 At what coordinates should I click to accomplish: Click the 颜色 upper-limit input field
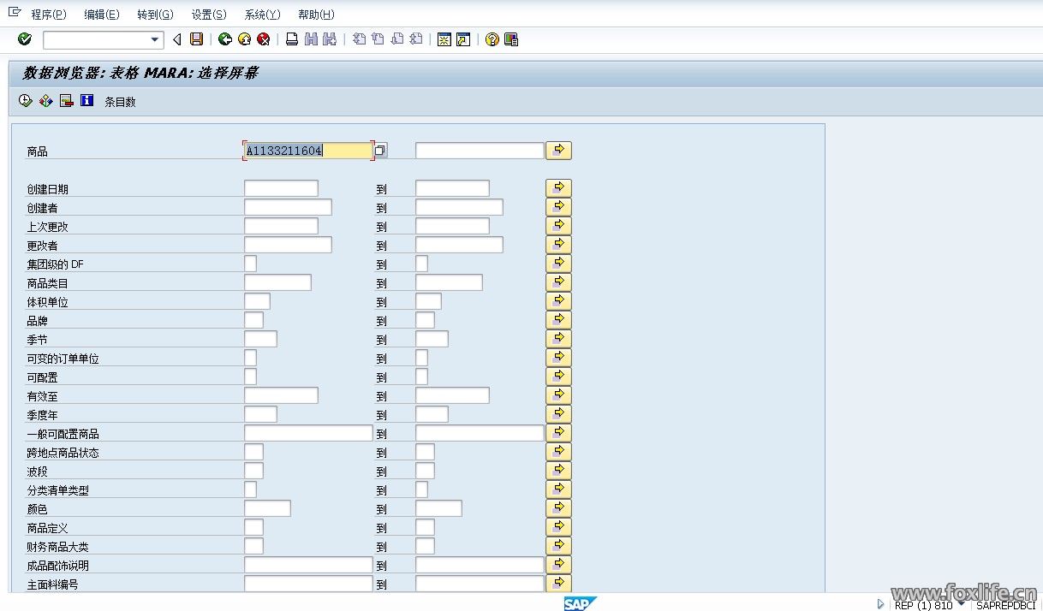point(438,509)
